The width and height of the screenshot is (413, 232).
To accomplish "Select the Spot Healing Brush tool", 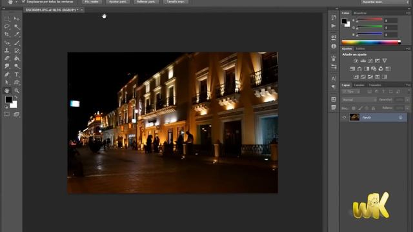I will 7,43.
